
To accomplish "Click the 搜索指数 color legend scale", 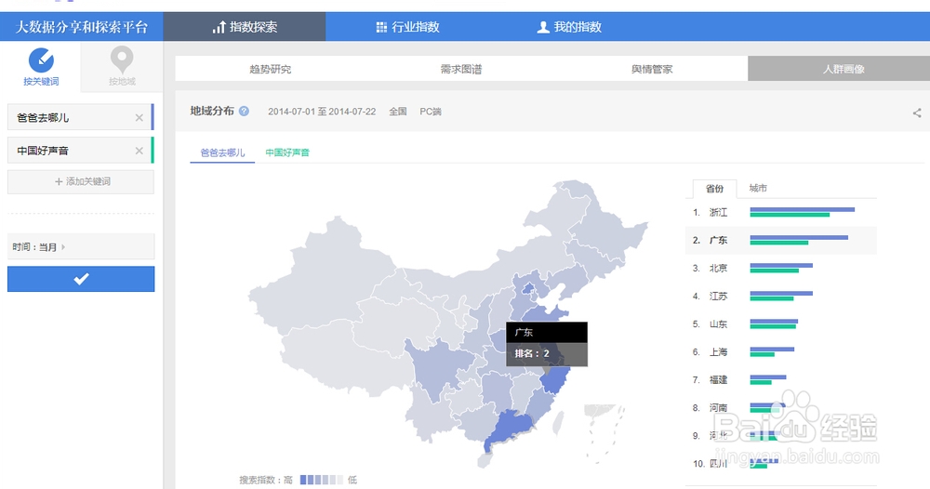I will [322, 480].
